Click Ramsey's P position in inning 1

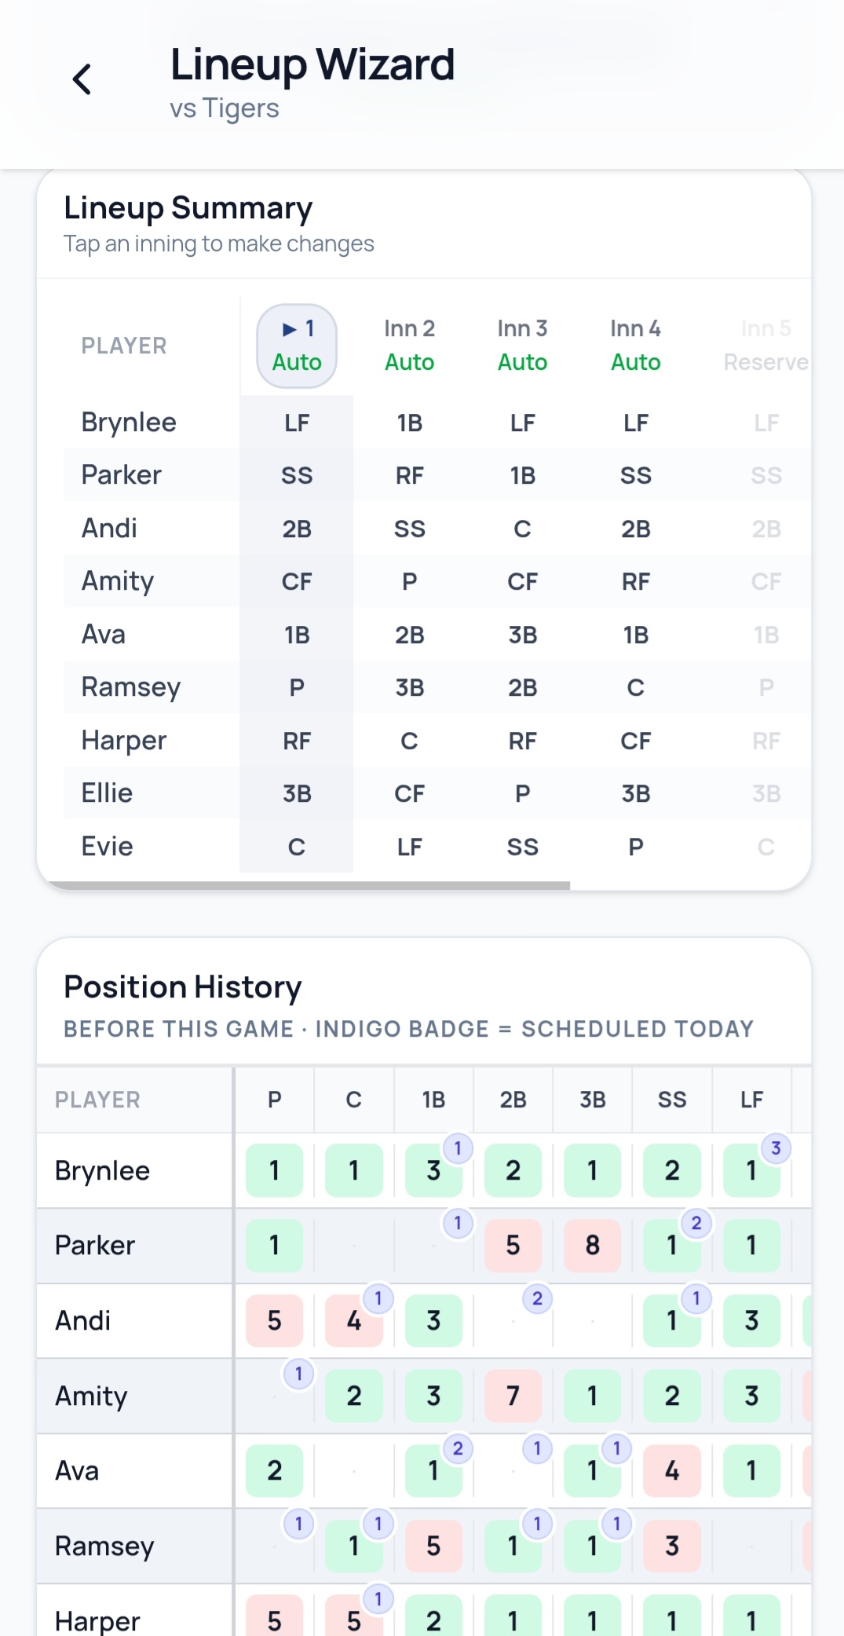coord(297,687)
